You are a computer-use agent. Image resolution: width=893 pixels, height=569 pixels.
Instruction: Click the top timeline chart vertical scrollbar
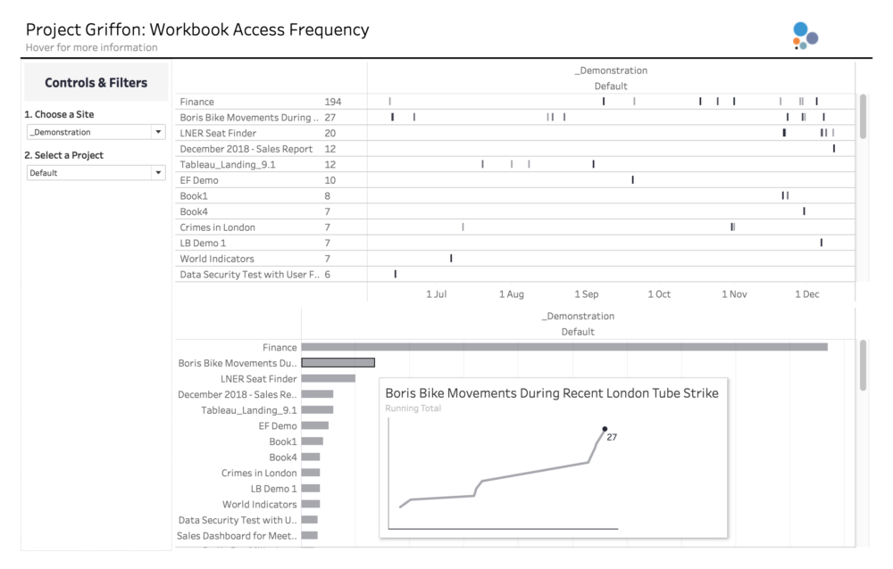863,117
